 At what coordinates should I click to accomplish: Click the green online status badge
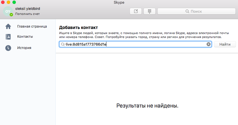point(11,15)
